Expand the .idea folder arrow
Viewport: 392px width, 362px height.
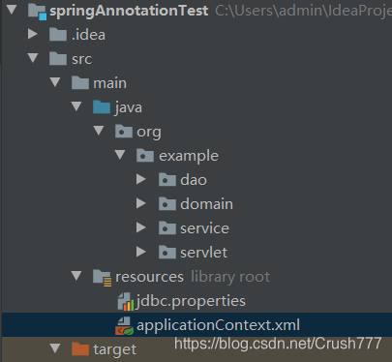[33, 34]
